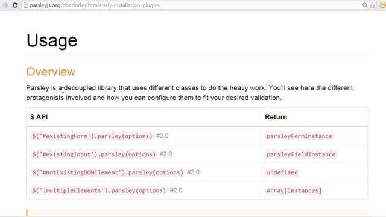
Task: Select the #existingInput parsley code snippet
Action: 94,154
